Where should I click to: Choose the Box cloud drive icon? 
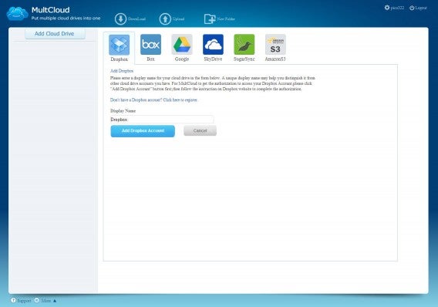point(150,45)
